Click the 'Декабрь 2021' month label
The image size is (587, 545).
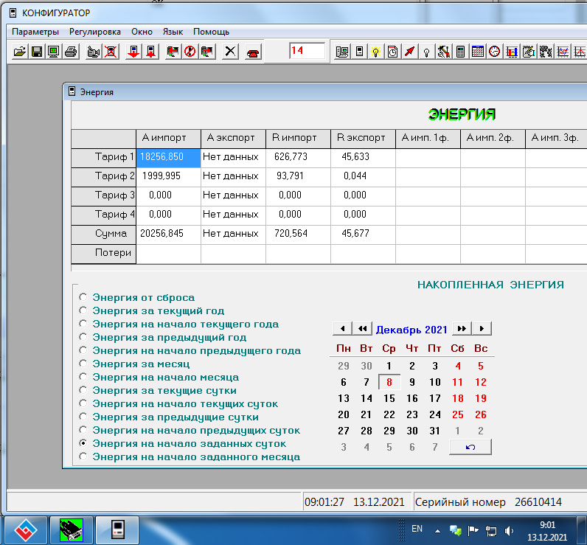click(411, 330)
